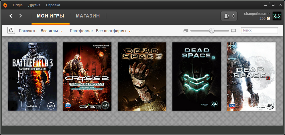Minimize the Origin window
The image size is (285, 135).
(266, 5)
